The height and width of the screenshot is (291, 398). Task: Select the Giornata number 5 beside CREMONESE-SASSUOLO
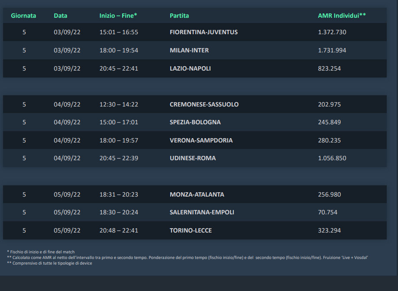pyautogui.click(x=24, y=104)
